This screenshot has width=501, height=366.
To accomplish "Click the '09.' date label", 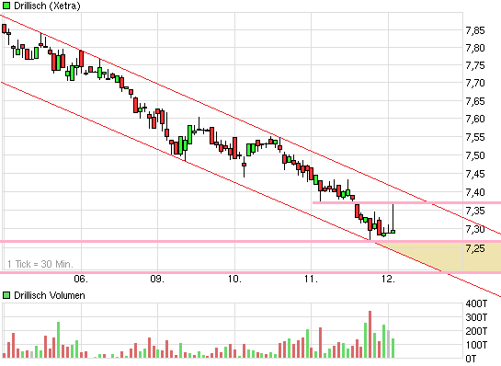I will coord(157,279).
